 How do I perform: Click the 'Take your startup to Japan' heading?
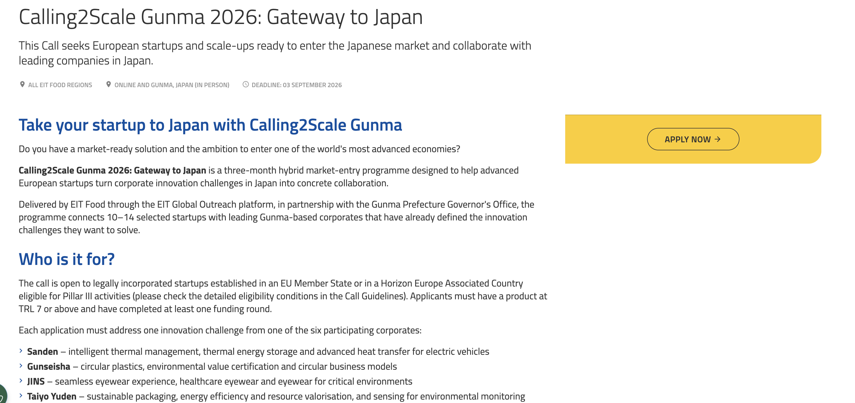point(210,125)
